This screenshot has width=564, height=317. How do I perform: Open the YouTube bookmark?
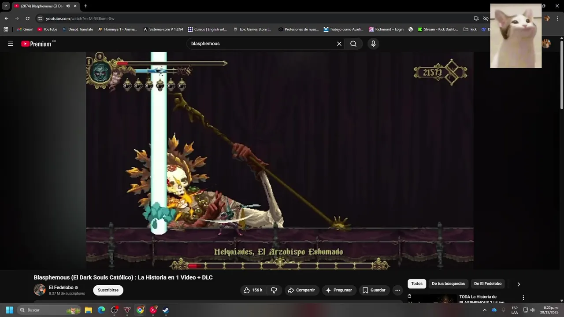click(x=48, y=29)
